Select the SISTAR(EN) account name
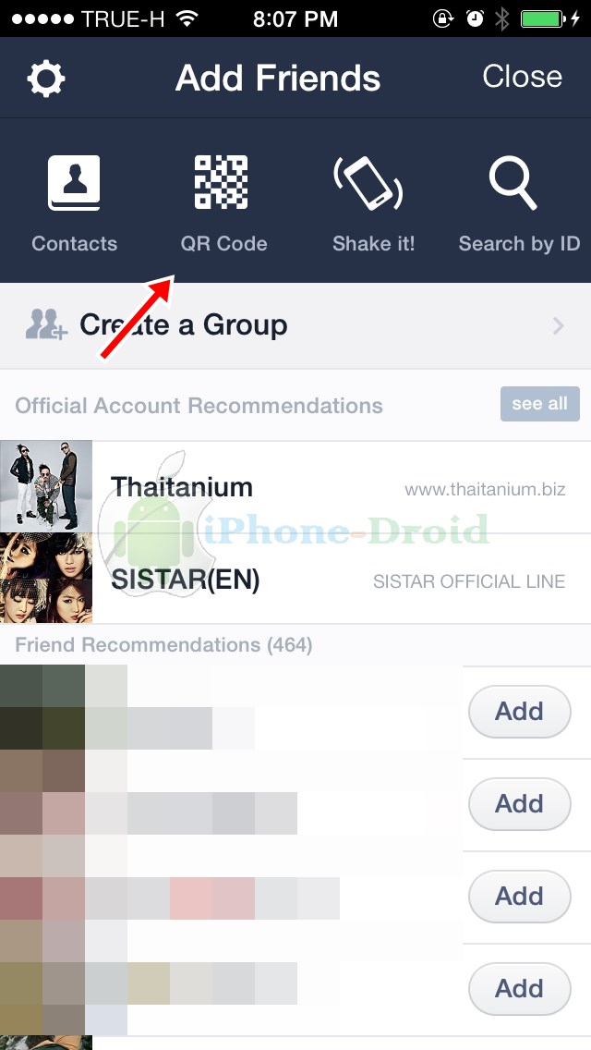Image resolution: width=591 pixels, height=1050 pixels. click(x=185, y=580)
